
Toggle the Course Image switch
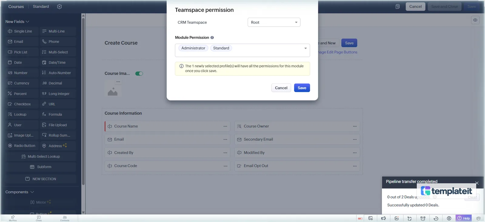[139, 73]
